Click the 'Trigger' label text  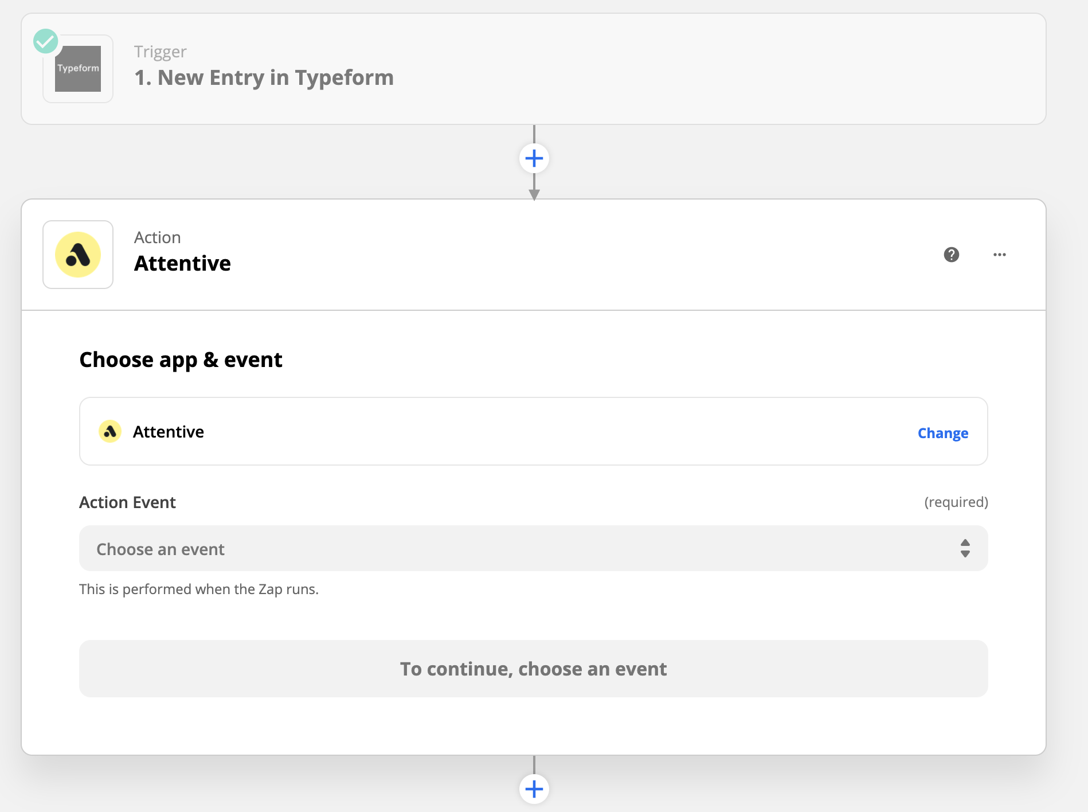click(x=161, y=52)
